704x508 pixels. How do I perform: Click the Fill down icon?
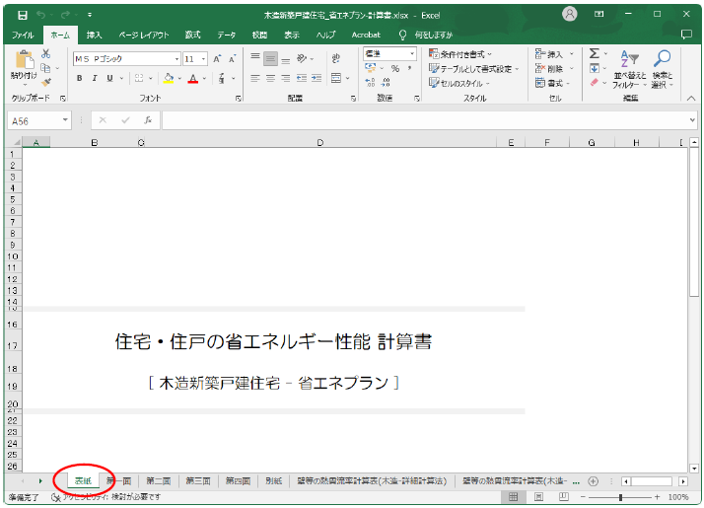tap(595, 69)
